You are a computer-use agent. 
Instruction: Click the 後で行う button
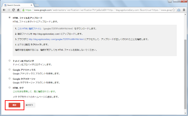pyautogui.click(x=29, y=105)
